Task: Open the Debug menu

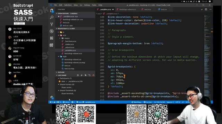Action: click(x=87, y=5)
